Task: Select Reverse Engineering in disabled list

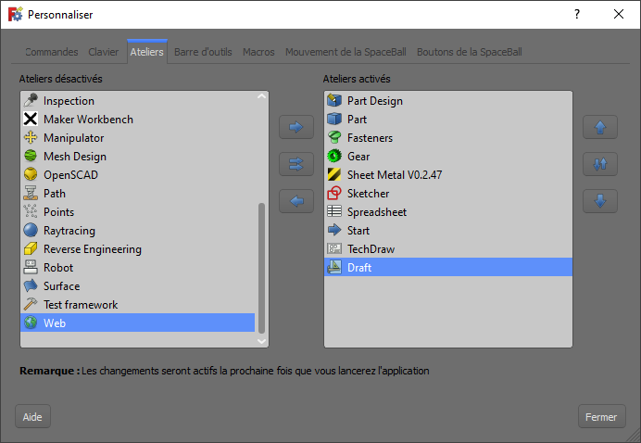Action: (x=93, y=248)
